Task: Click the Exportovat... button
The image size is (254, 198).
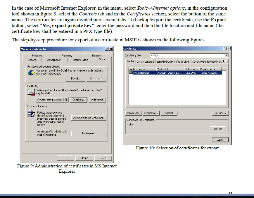Action: click(151, 113)
